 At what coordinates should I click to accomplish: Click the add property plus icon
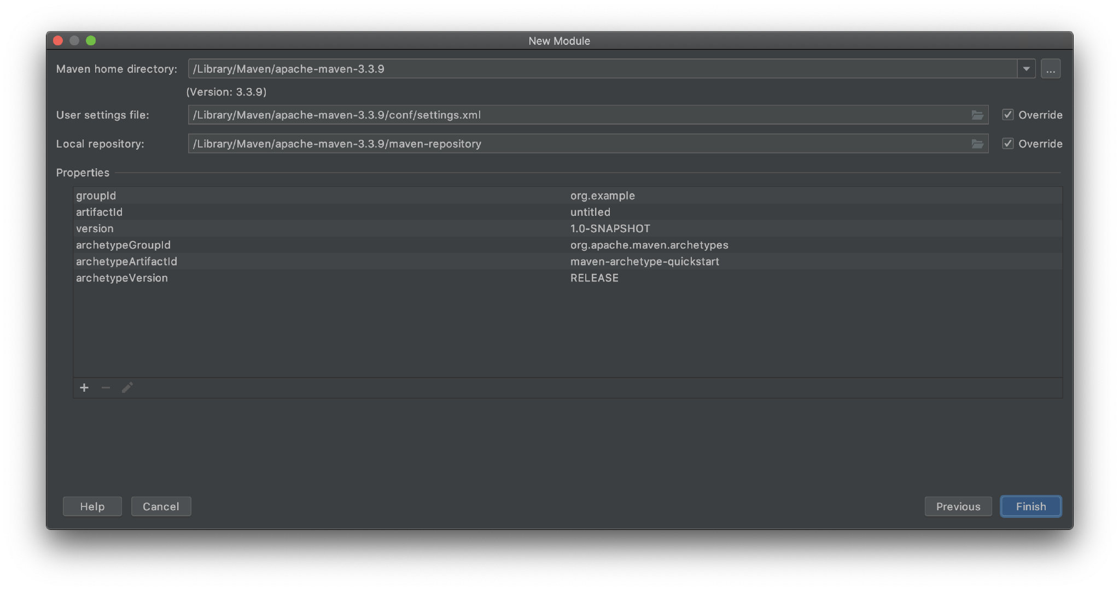pos(84,388)
